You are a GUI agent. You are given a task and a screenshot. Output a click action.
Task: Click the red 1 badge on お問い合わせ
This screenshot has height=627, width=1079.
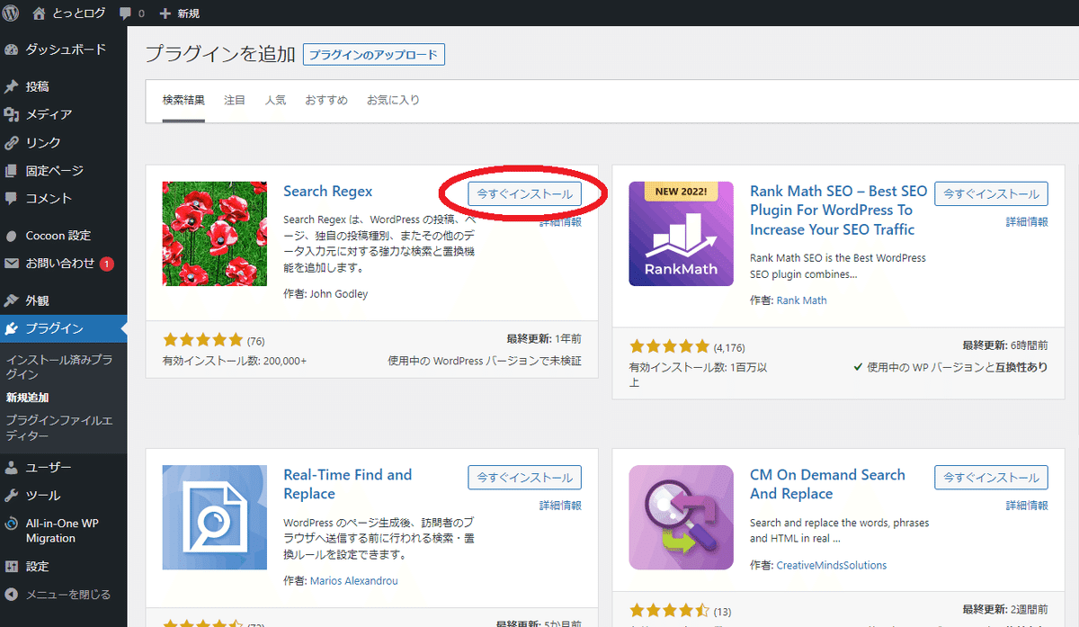(106, 264)
